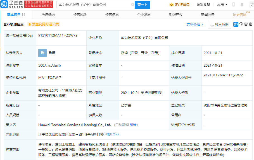Click the 鲁 avatar of legal representative
254x160 pixels.
[42, 53]
